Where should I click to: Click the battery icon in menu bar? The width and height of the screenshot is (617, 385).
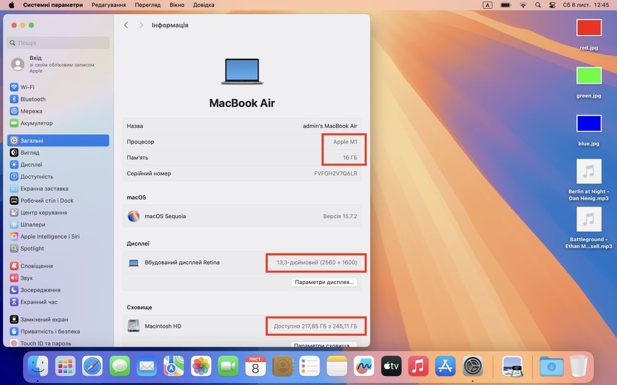506,5
